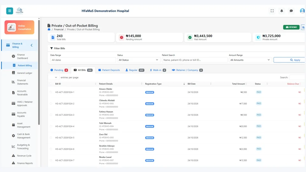Click the Filter Bills funnel icon

(x=52, y=48)
